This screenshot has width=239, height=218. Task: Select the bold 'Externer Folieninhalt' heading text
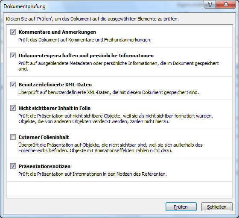(x=44, y=137)
